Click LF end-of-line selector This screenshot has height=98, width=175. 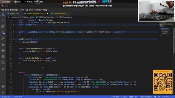coord(136,97)
